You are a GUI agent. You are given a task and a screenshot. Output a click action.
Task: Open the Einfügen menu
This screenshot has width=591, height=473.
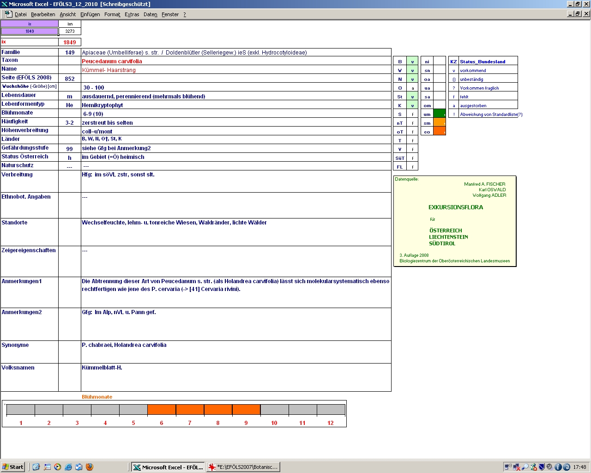tap(90, 14)
